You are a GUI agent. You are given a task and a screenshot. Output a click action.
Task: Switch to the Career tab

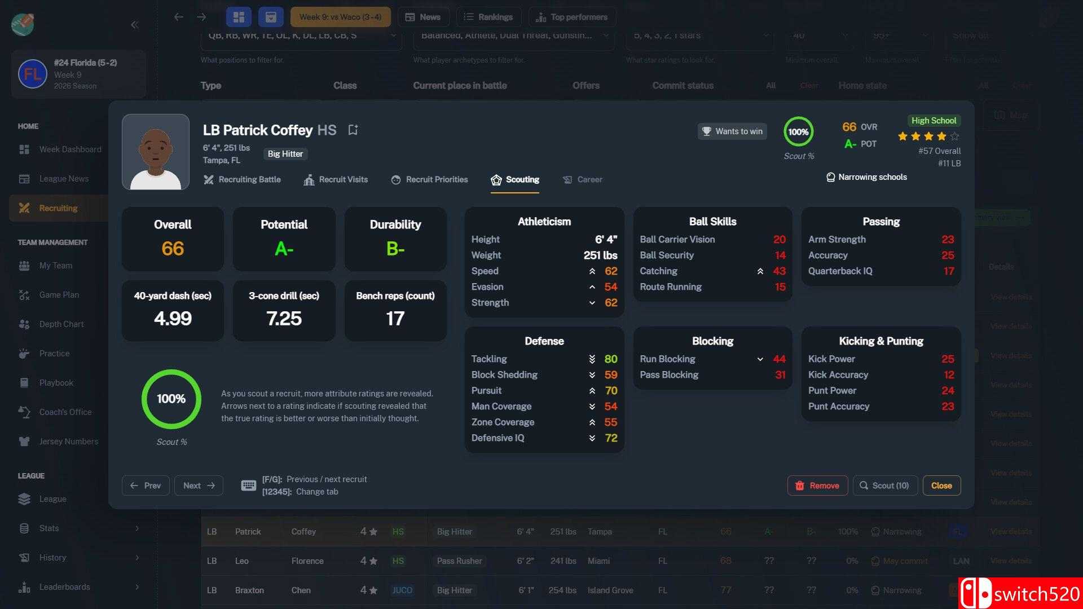(x=583, y=179)
